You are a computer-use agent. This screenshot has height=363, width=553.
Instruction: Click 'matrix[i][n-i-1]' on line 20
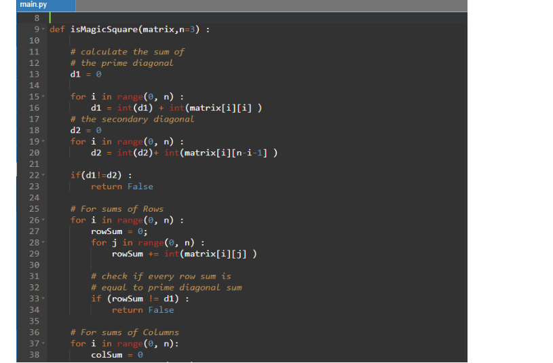coord(226,153)
